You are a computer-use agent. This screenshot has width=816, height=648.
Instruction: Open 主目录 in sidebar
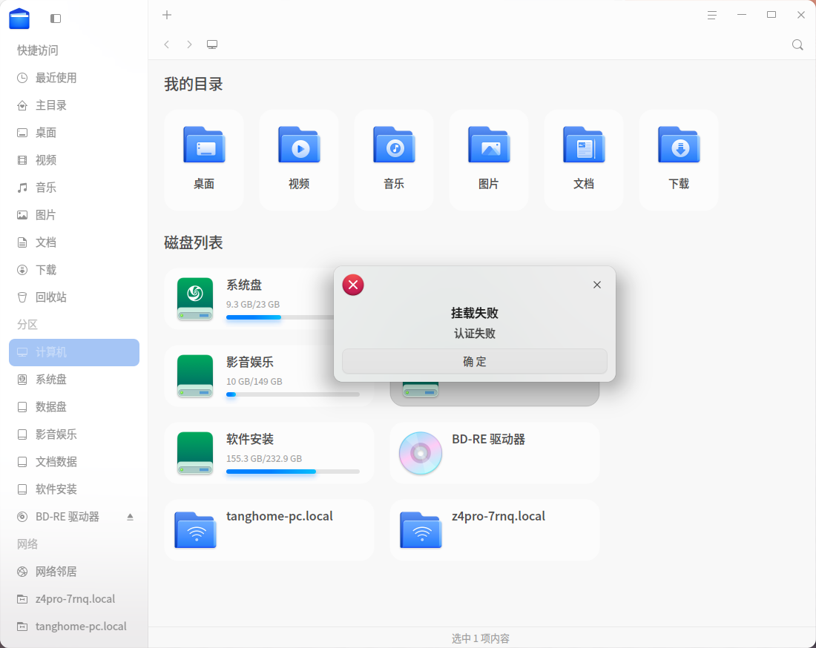click(74, 105)
